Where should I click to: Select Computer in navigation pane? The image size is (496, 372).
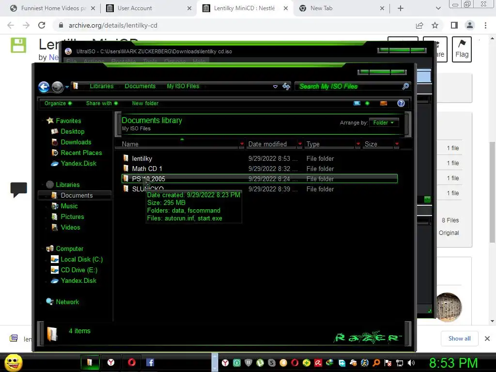(70, 249)
